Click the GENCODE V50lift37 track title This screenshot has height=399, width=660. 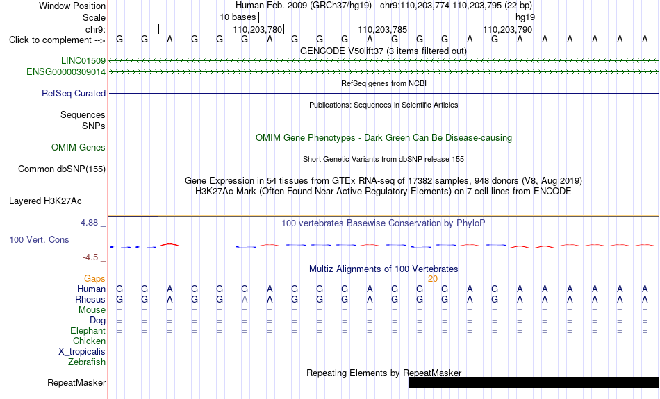[383, 51]
